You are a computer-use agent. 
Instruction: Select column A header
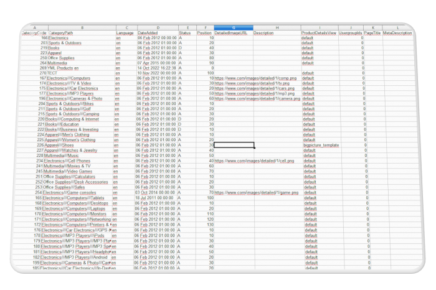[x=35, y=27]
